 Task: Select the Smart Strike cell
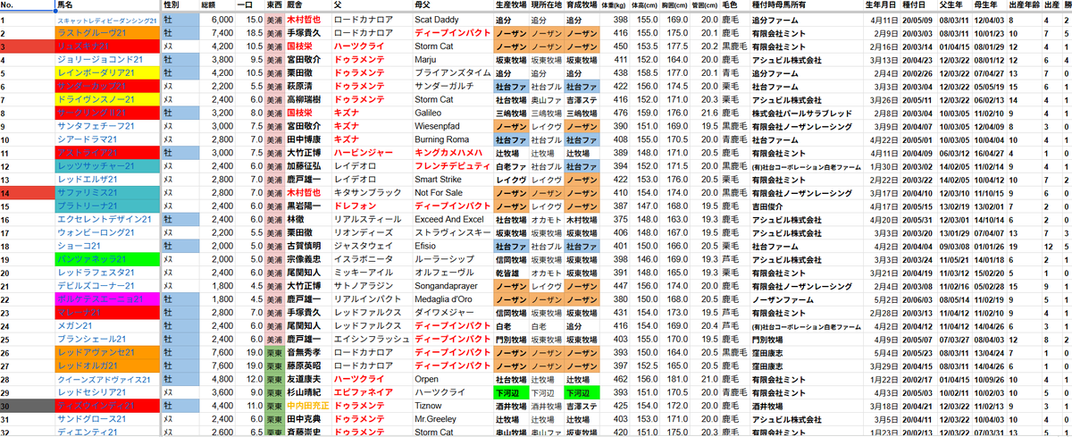453,180
